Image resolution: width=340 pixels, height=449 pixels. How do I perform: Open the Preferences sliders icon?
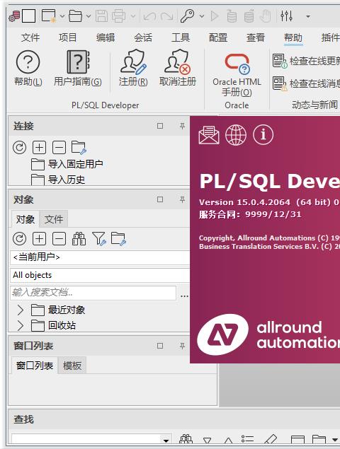tap(286, 16)
